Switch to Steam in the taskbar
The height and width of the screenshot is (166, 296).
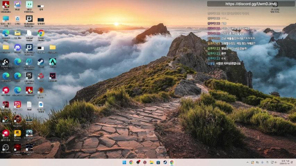[x=165, y=162]
